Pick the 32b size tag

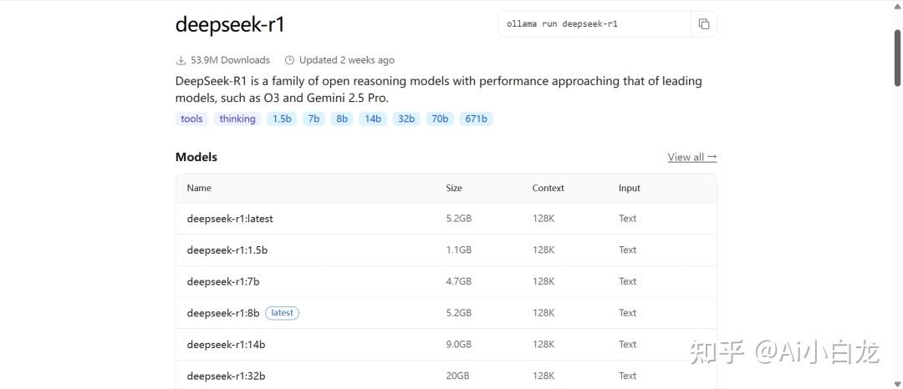[406, 119]
